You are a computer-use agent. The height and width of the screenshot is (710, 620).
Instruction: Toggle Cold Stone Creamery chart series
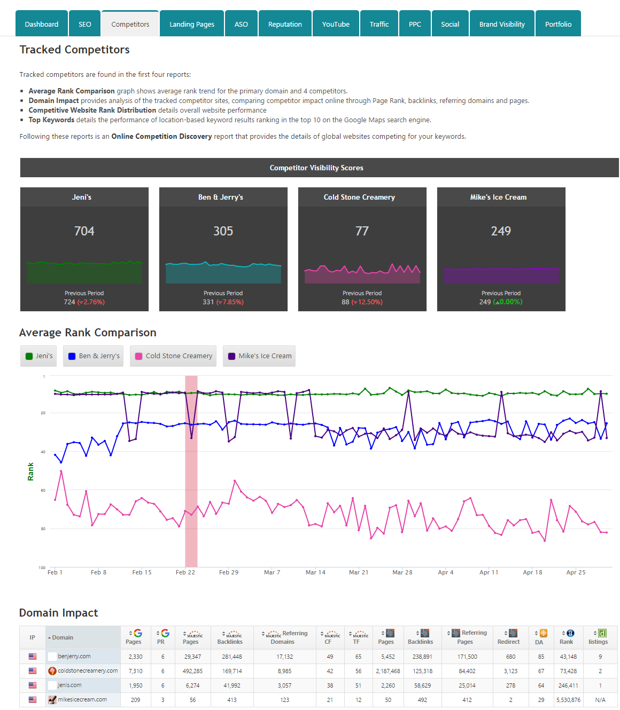[173, 356]
